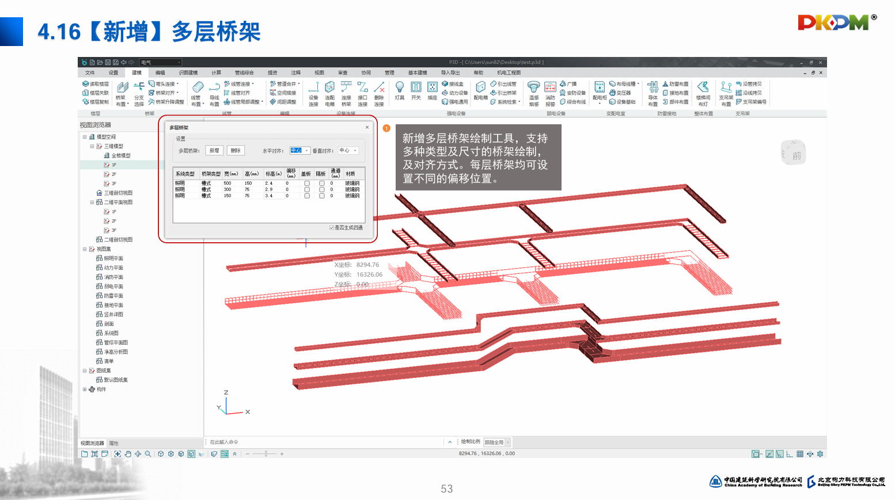Screen dimensions: 895x500
Task: Run the 桥架升降调整 tray elevation tool
Action: (x=166, y=102)
